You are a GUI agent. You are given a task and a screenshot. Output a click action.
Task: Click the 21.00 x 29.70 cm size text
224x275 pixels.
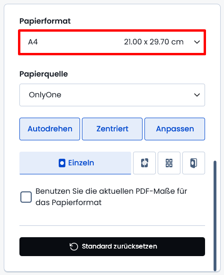(x=153, y=42)
